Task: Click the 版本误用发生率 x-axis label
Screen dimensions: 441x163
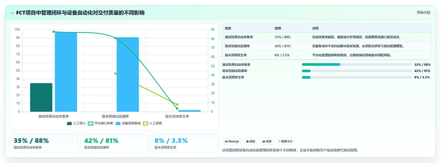Action: [177, 116]
